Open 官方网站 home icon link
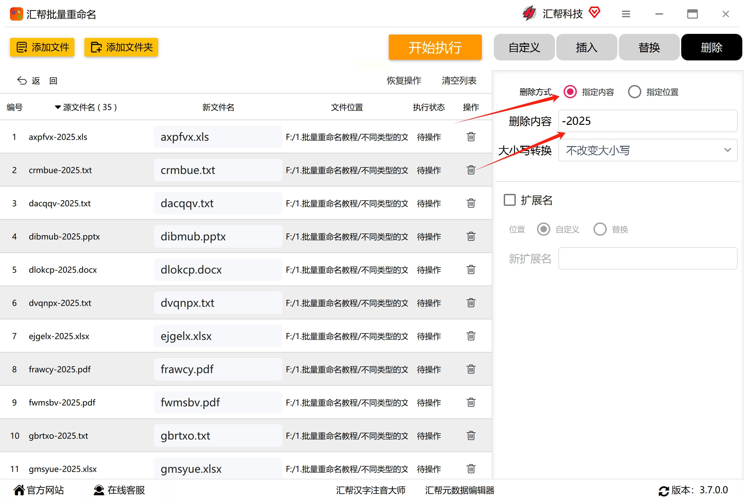The width and height of the screenshot is (744, 501). tap(19, 490)
